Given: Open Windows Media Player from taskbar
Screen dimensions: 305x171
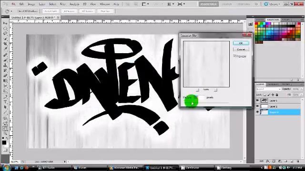Looking at the screenshot, I should [125, 168].
